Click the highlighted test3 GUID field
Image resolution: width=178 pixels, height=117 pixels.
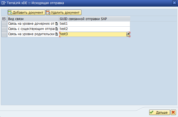click(92, 34)
